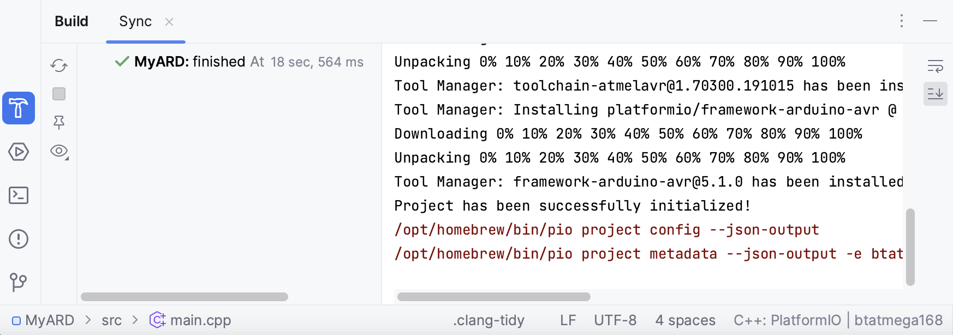The image size is (953, 335).
Task: Open the Terminal tool window
Action: coord(19,195)
